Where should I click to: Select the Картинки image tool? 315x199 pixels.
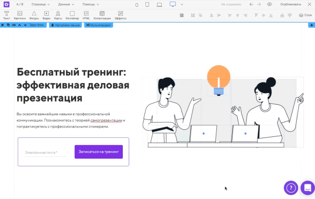click(20, 15)
